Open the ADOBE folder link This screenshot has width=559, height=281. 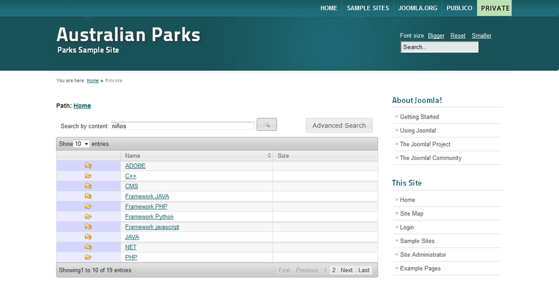(135, 166)
